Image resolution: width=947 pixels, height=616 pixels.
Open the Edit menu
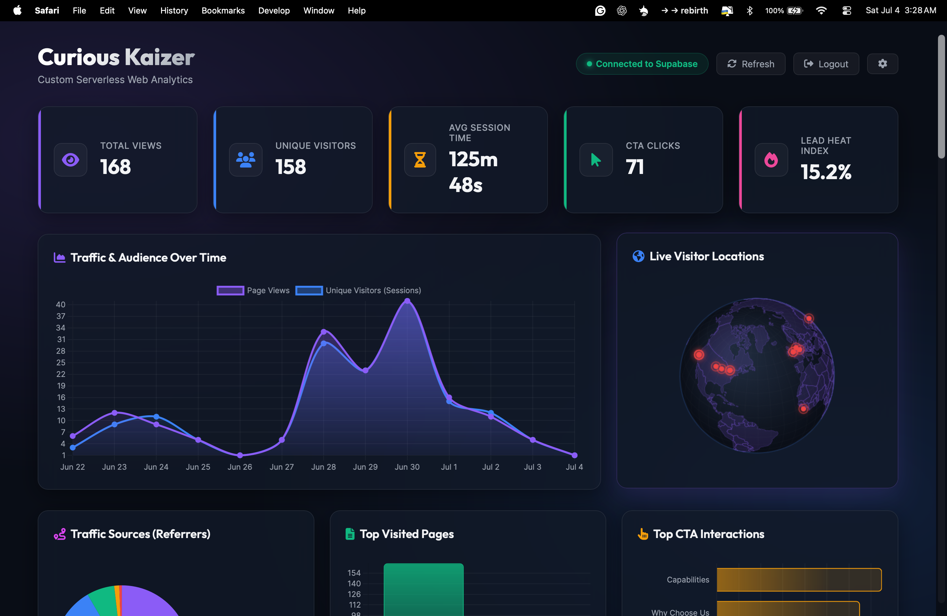tap(107, 10)
